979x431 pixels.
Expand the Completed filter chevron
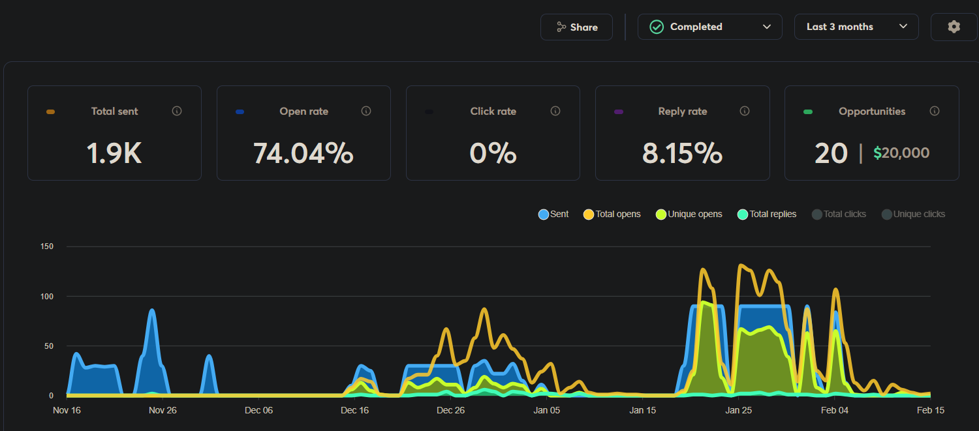766,27
